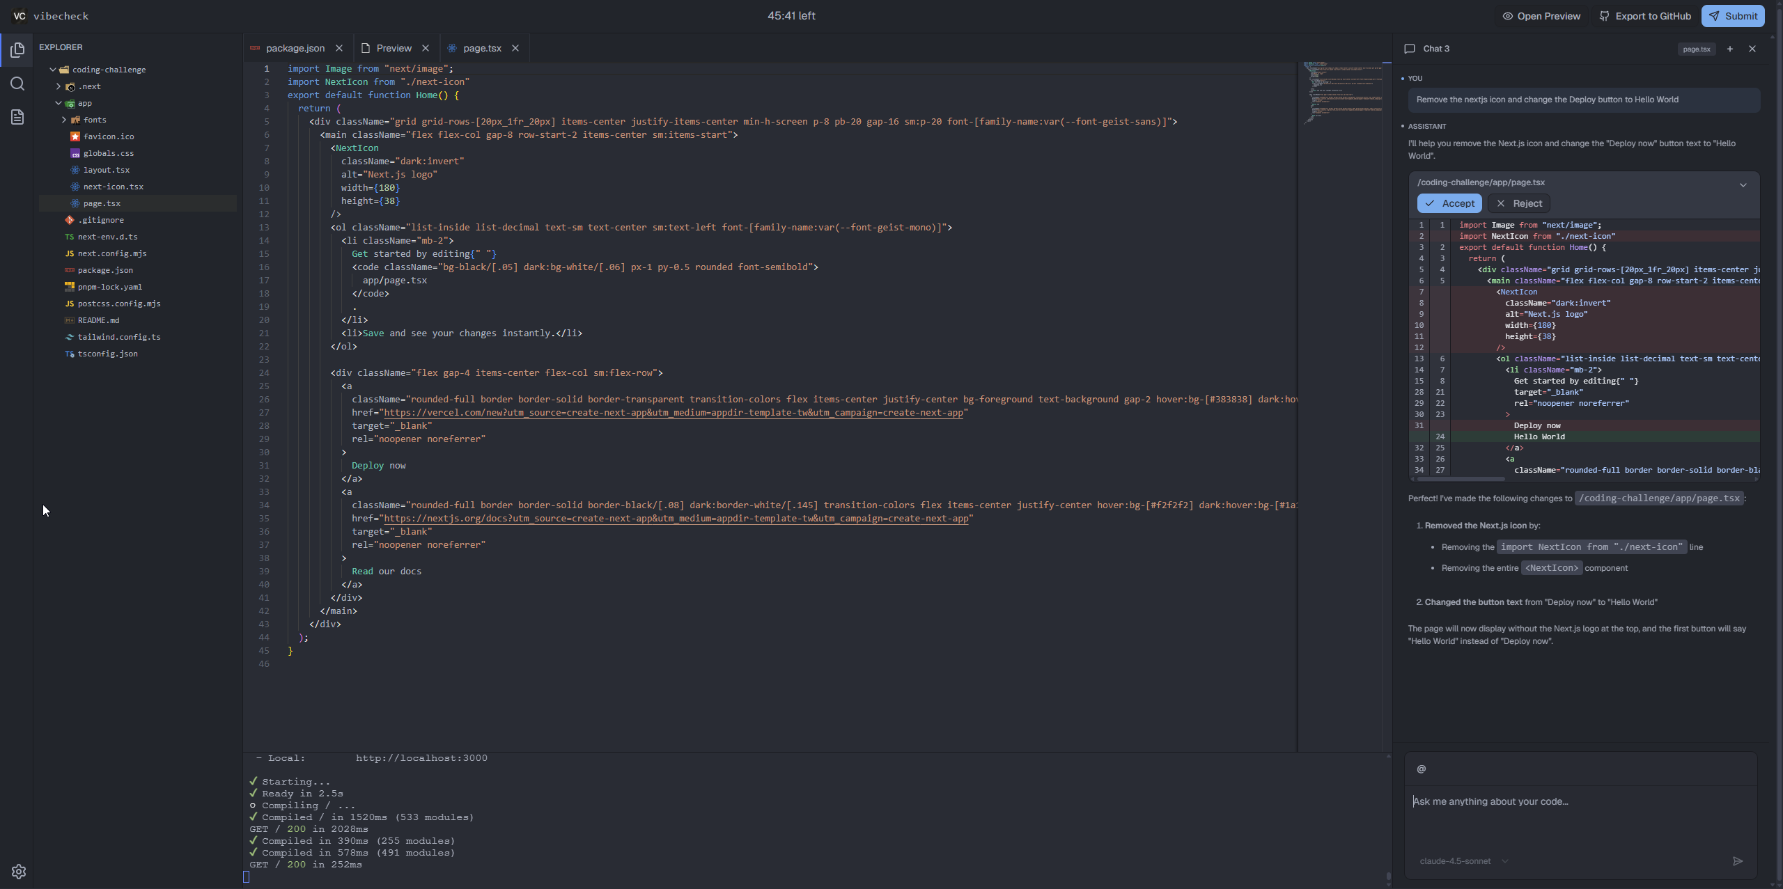Click the @ mention icon above chat input
The height and width of the screenshot is (889, 1783).
[1421, 769]
